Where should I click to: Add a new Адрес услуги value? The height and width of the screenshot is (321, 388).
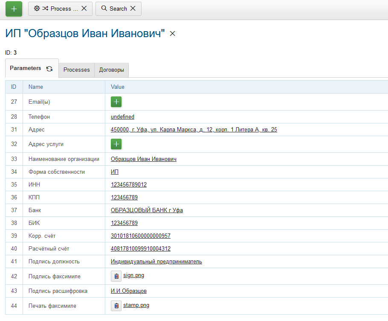[116, 144]
